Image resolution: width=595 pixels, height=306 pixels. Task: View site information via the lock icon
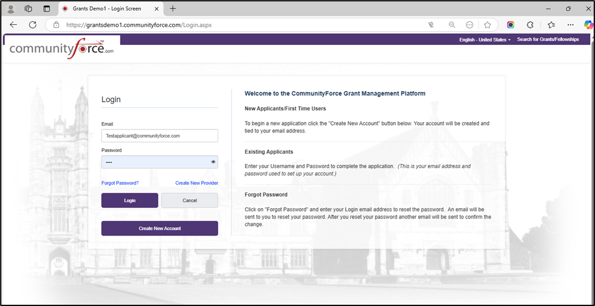coord(56,25)
